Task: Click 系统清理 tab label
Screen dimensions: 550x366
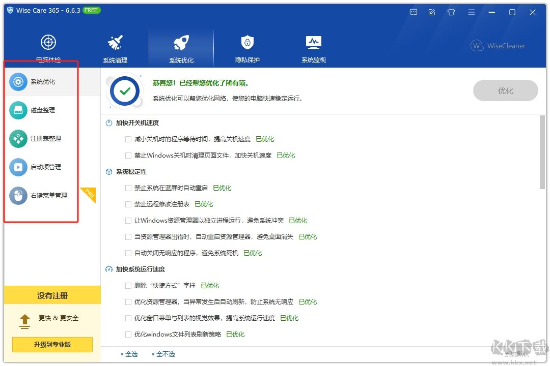Action: pos(115,60)
